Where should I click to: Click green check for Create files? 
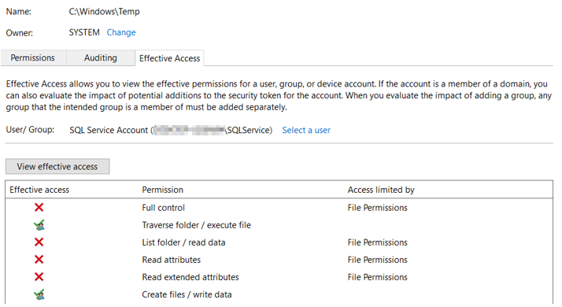point(39,294)
